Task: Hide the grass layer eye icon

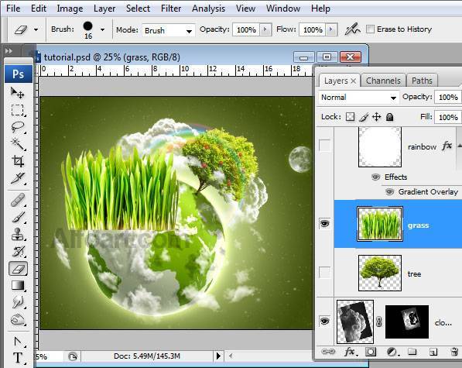Action: 325,224
